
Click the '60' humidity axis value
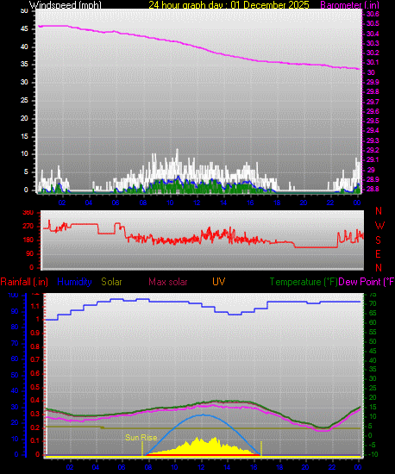[15, 359]
